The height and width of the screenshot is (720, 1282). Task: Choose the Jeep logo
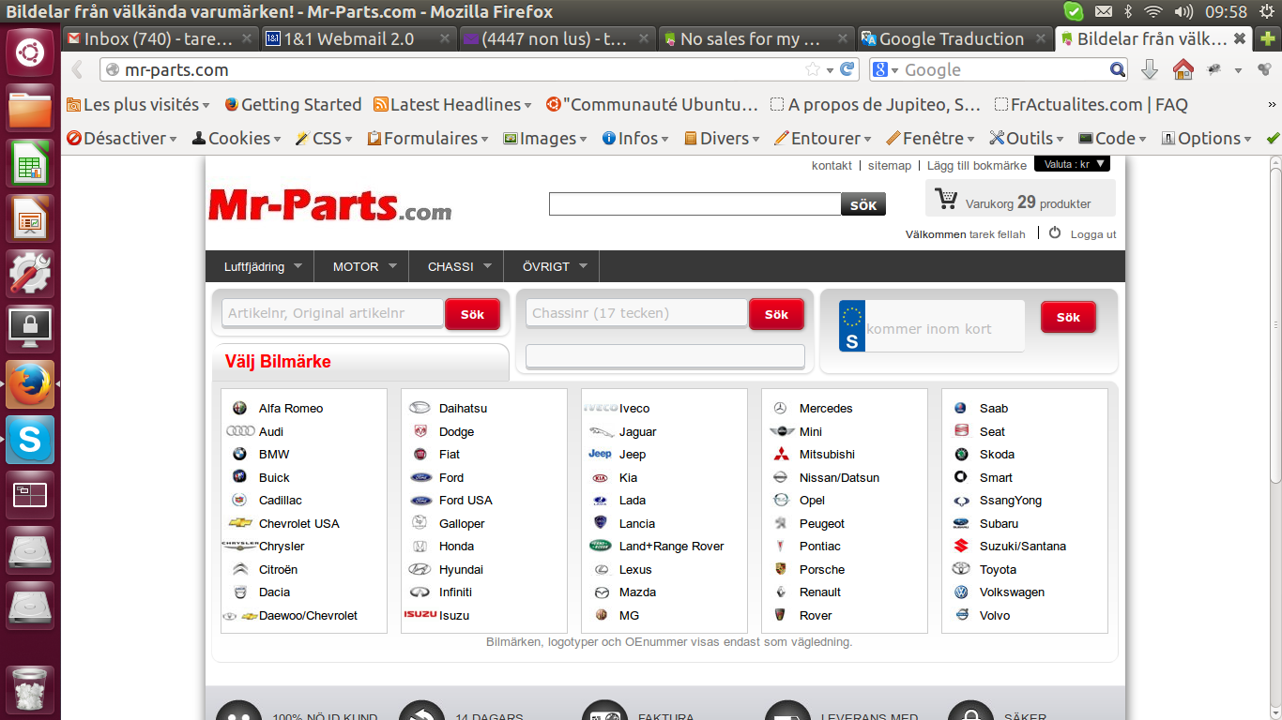600,454
